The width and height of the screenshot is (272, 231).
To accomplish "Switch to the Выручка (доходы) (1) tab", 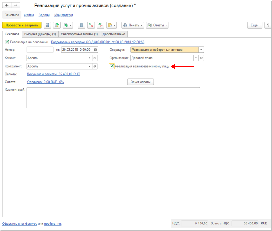I will tap(40, 34).
